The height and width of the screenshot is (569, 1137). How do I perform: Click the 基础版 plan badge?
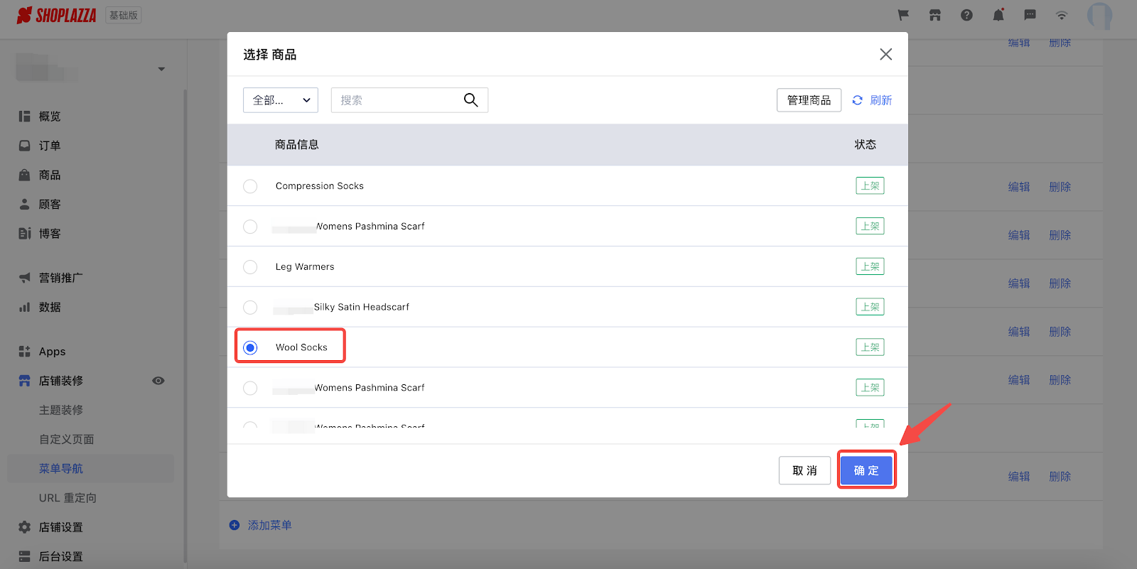(124, 15)
